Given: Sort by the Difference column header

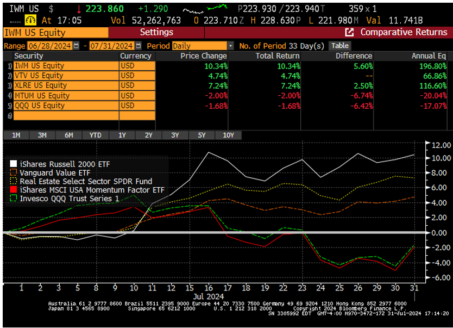Looking at the screenshot, I should pos(354,56).
